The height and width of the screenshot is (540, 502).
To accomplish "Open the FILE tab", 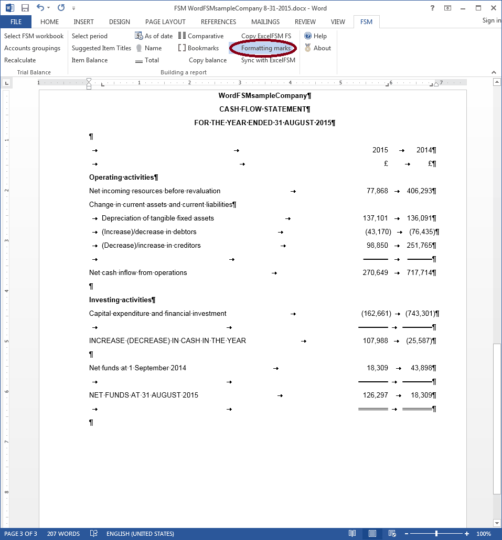I will tap(16, 22).
